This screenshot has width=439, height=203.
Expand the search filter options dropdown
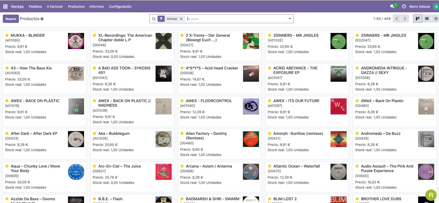click(x=290, y=19)
